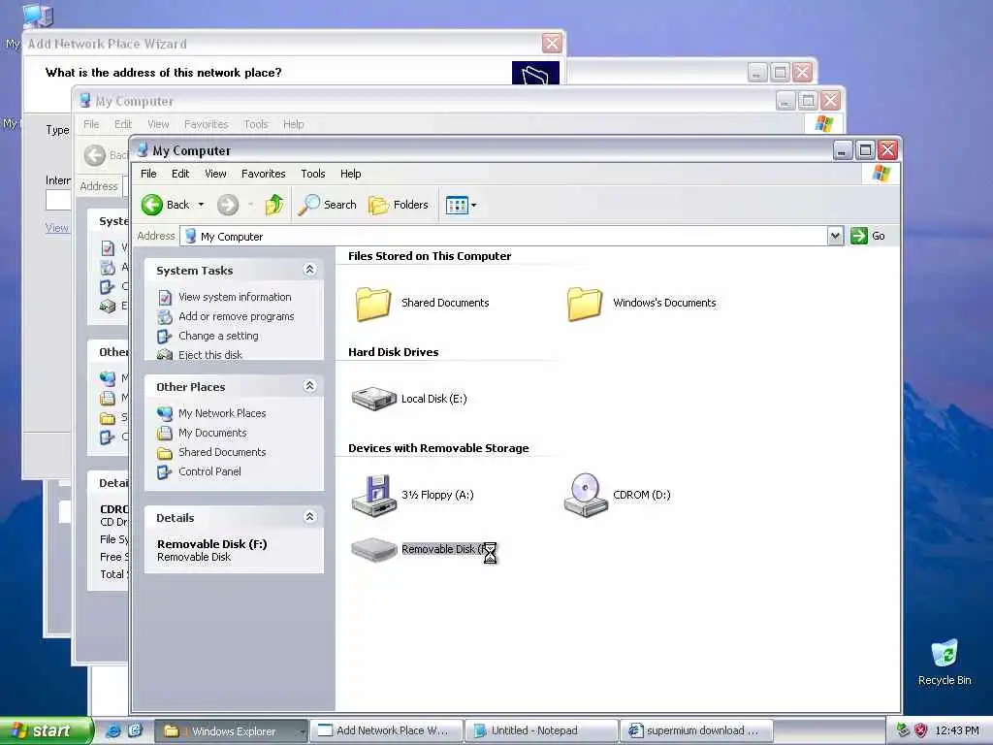Open My Documents in Other Places

(x=212, y=433)
